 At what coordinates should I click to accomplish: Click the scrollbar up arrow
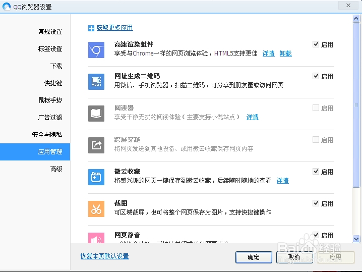(356, 18)
